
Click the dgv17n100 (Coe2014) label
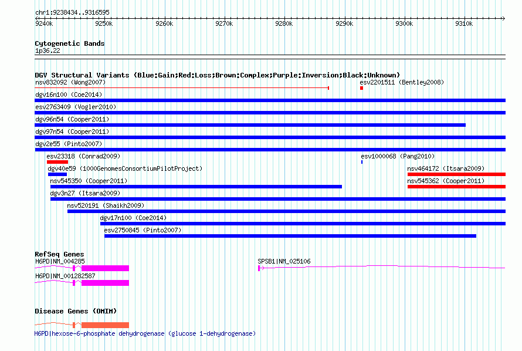133,218
